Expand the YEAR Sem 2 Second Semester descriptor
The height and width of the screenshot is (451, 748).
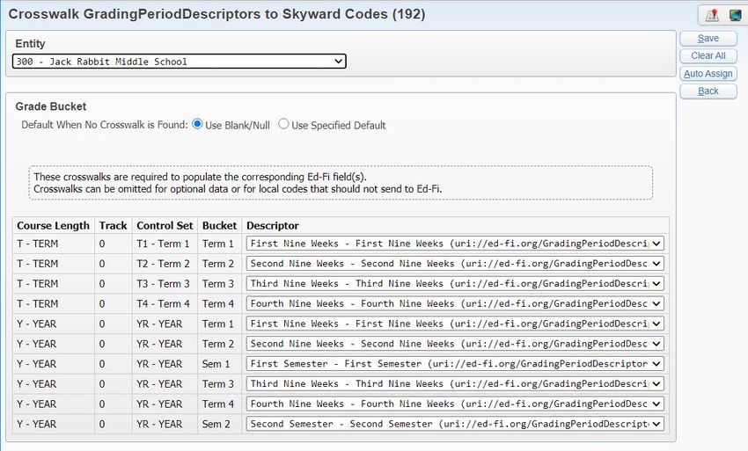coord(455,424)
